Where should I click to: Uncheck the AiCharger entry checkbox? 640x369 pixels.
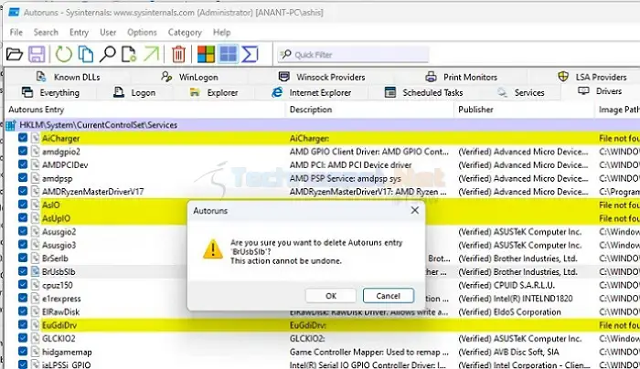[x=23, y=138]
